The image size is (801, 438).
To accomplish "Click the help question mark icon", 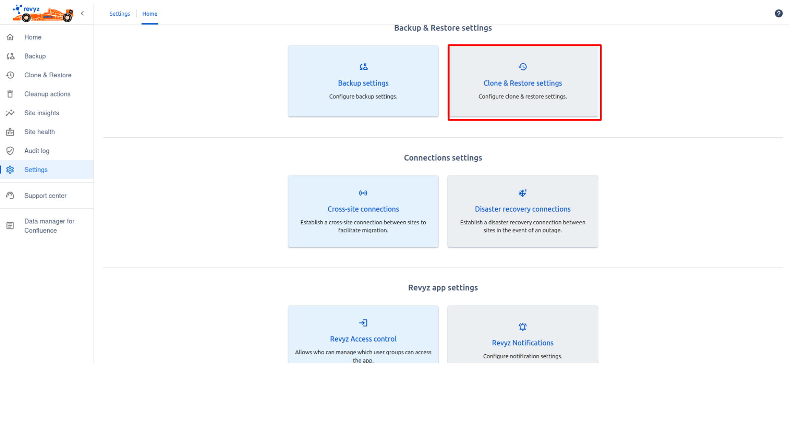I will [778, 14].
